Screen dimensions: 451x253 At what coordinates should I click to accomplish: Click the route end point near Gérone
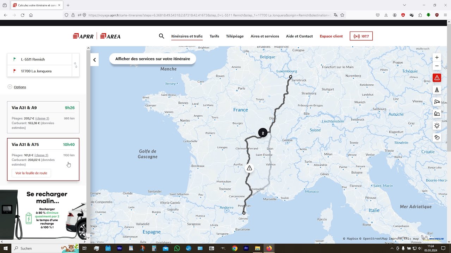[x=244, y=213]
